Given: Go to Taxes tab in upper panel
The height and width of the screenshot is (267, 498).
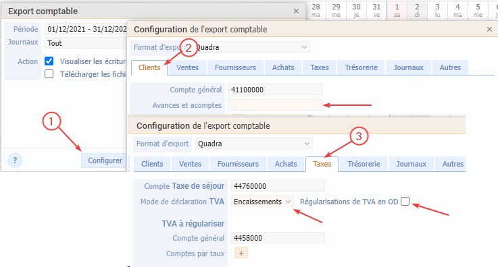Looking at the screenshot, I should [x=320, y=67].
